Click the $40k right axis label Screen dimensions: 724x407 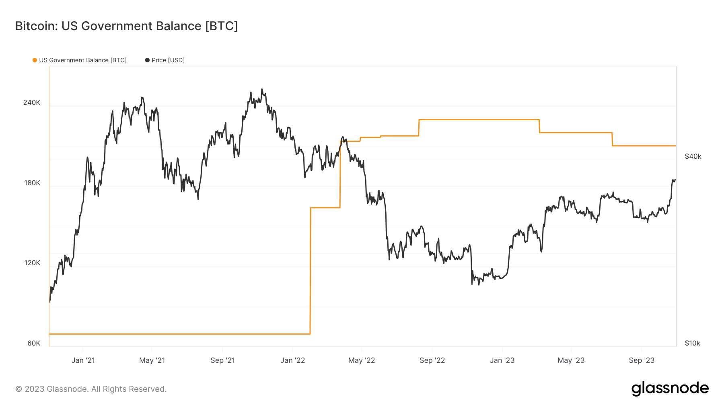pos(693,156)
